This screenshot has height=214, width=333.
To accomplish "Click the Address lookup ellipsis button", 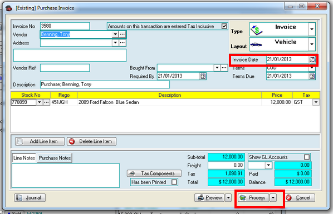I will coord(122,43).
